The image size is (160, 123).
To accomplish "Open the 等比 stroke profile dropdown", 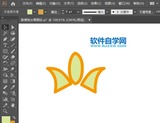I will (x=107, y=12).
